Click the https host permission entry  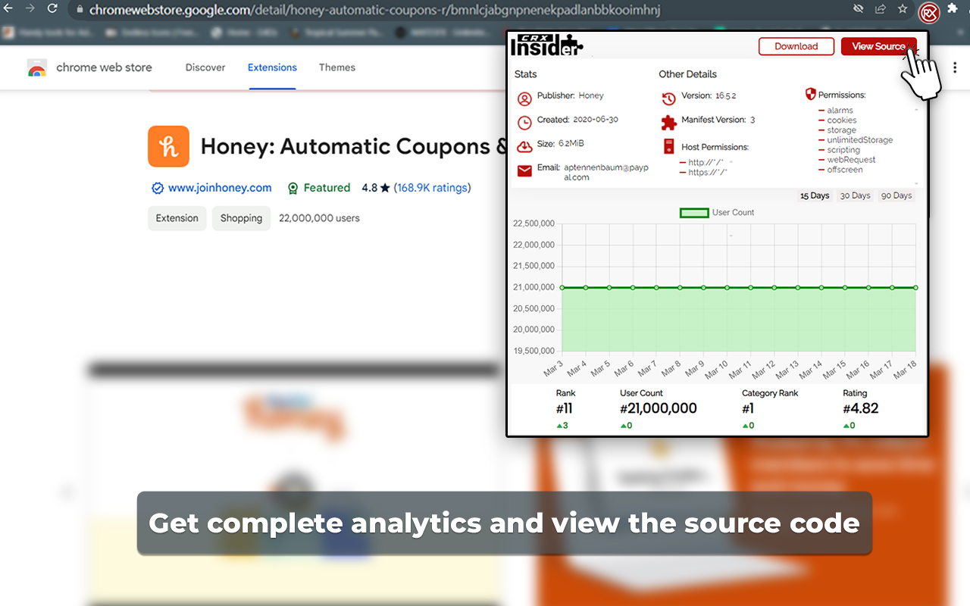[x=708, y=173]
